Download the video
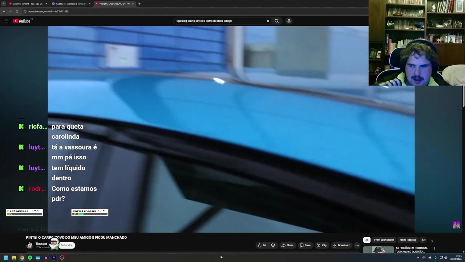465x262 pixels. pos(341,245)
